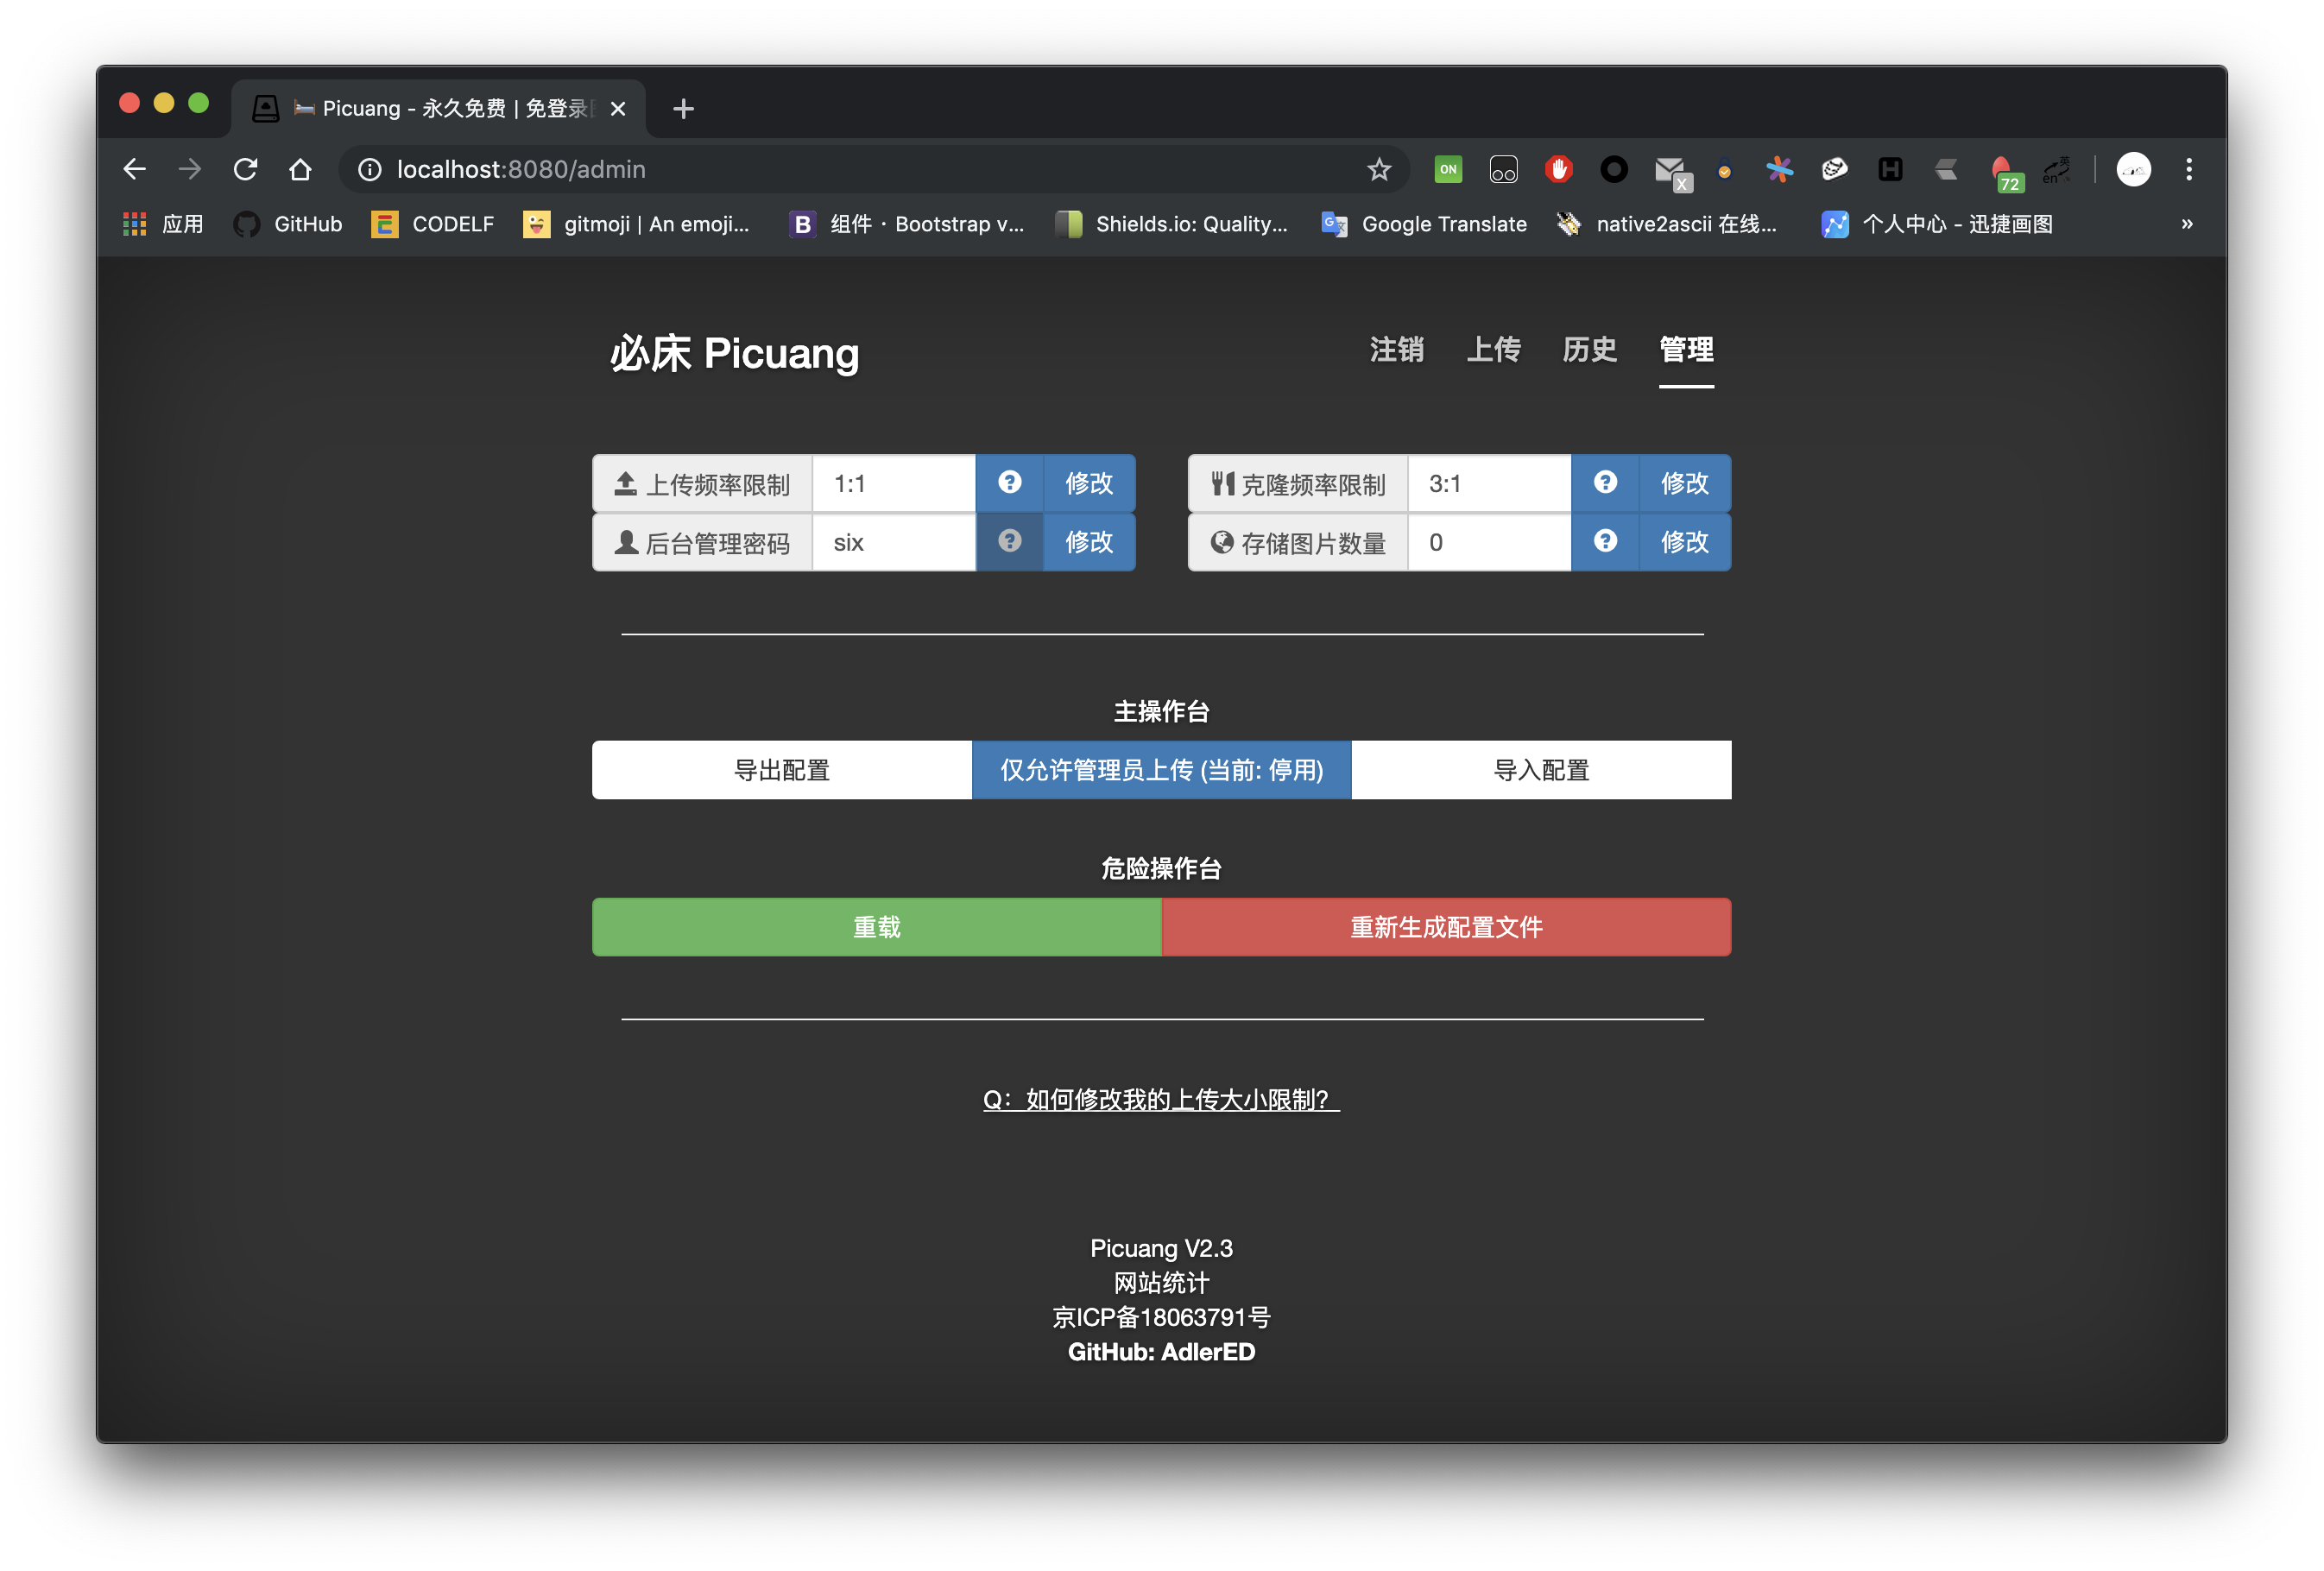Screen dimensions: 2324x1571
Task: Show help for admin password
Action: click(x=1009, y=542)
